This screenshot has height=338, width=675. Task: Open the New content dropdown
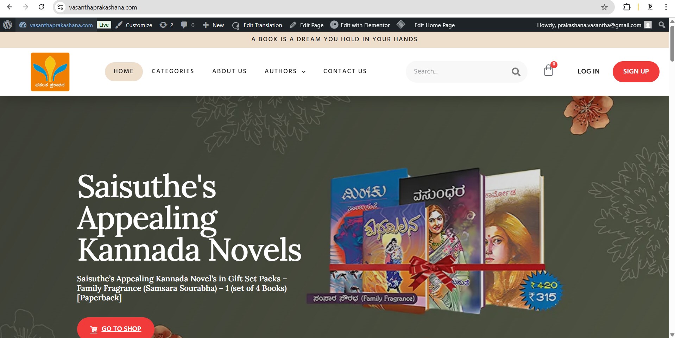[213, 25]
